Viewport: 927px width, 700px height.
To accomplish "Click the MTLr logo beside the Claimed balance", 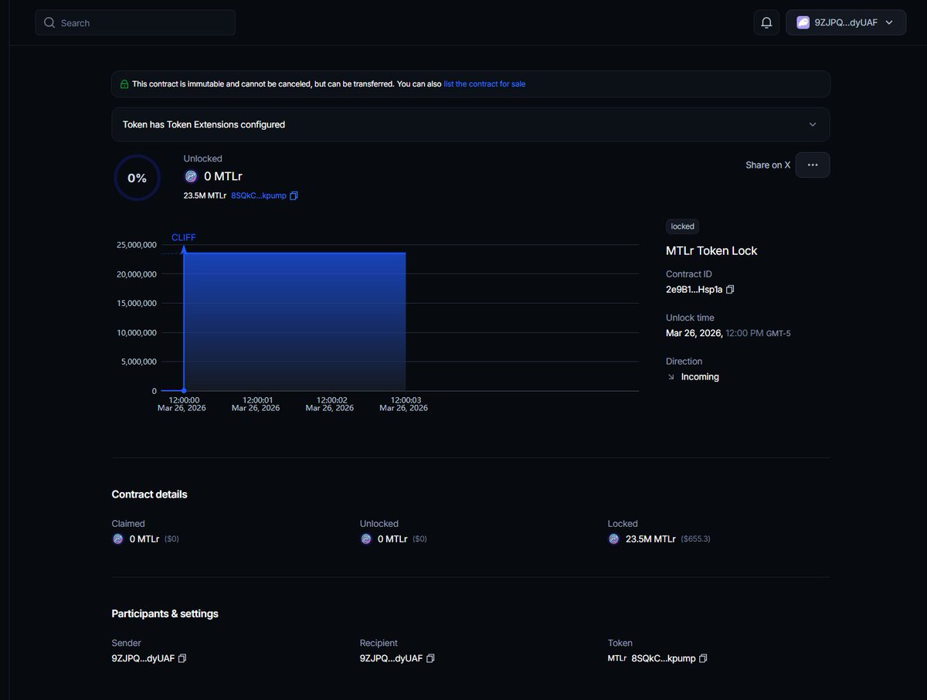I will 118,539.
